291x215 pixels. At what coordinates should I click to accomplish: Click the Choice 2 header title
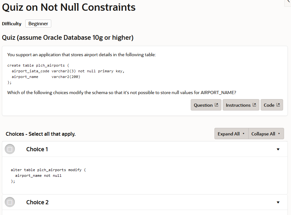[37, 202]
